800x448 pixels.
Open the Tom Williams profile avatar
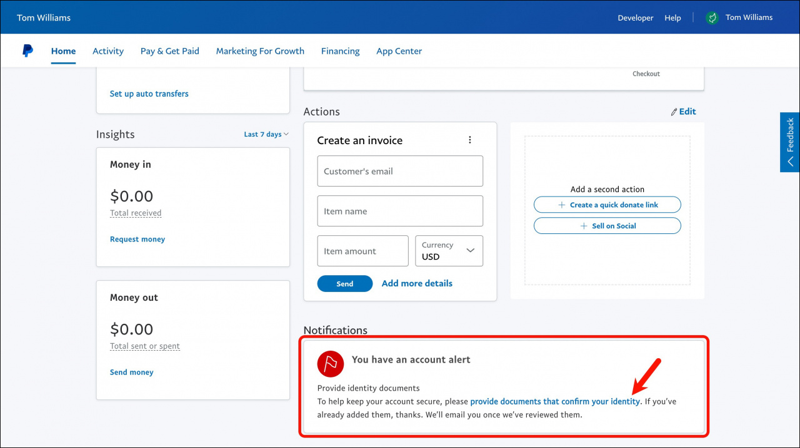tap(712, 17)
